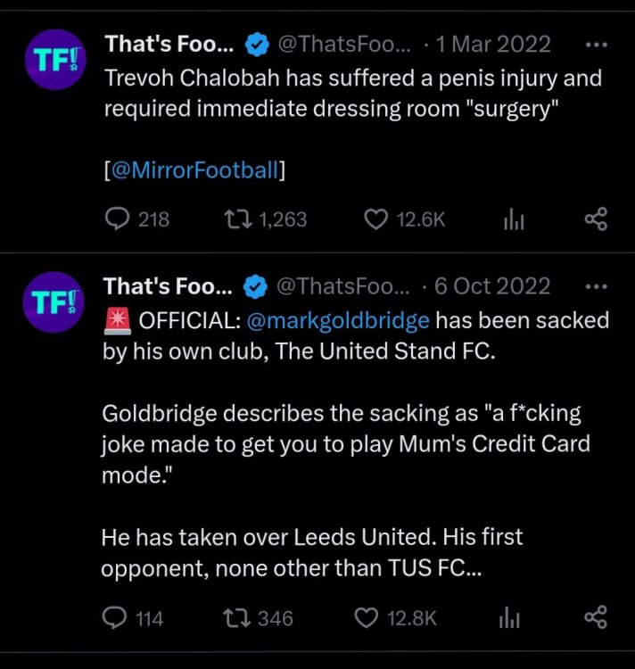This screenshot has width=635, height=669.
Task: Like the tweet with 12.6K likes
Action: coord(375,219)
